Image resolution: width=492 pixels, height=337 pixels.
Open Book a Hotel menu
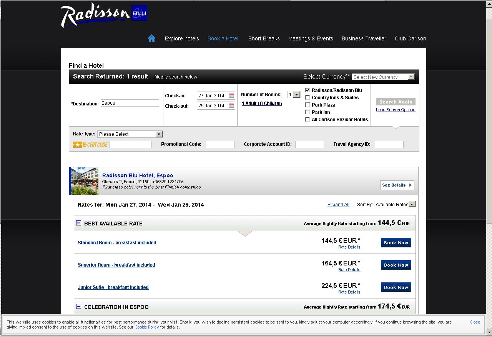pyautogui.click(x=223, y=38)
